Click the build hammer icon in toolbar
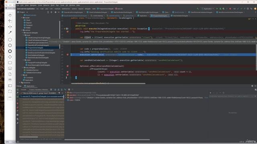Screen dimensions: 257x144 [198, 9]
